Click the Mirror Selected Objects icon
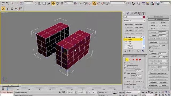Viewport: 171px width, 96px height. pyautogui.click(x=129, y=3)
